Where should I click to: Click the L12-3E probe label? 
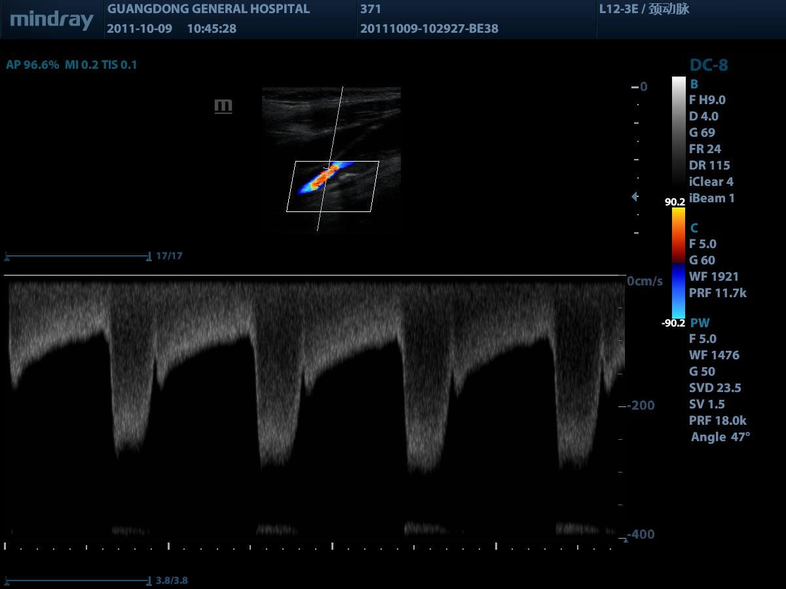tap(644, 9)
